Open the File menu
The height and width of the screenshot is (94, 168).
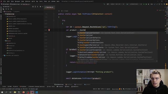point(4,1)
